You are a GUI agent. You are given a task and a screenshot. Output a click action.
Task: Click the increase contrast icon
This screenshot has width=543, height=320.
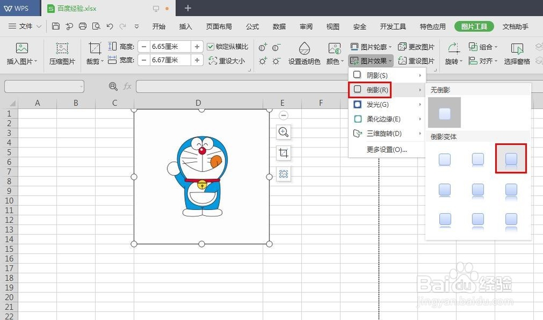click(x=263, y=47)
